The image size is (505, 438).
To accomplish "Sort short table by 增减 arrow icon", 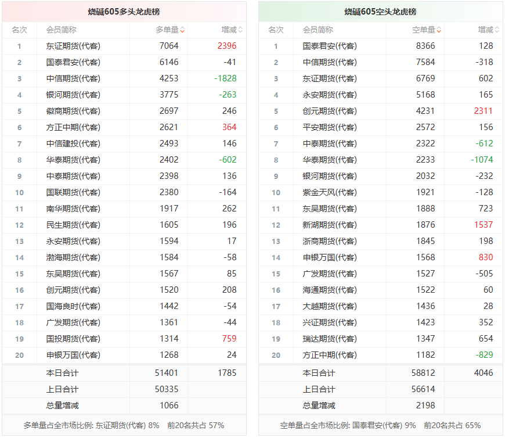I will 497,30.
